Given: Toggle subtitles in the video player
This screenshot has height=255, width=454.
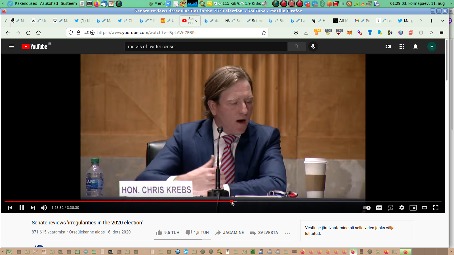Looking at the screenshot, I should pyautogui.click(x=379, y=208).
